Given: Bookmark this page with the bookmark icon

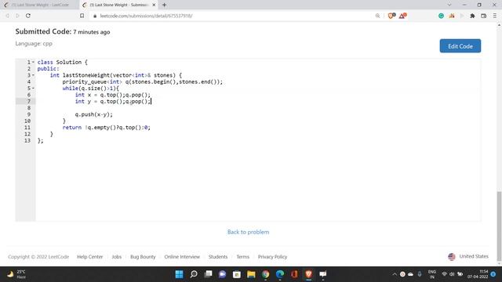Looking at the screenshot, I should tap(82, 16).
